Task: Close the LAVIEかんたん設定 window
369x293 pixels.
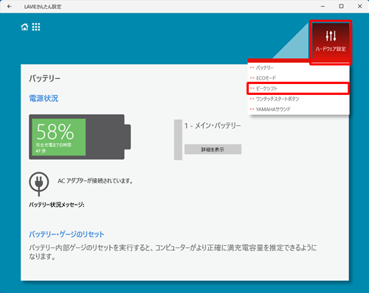Action: pos(359,7)
